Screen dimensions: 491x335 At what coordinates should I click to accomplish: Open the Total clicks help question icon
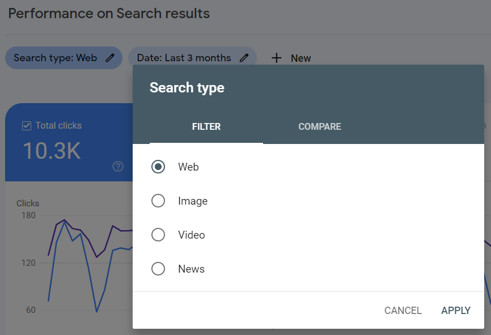point(118,166)
